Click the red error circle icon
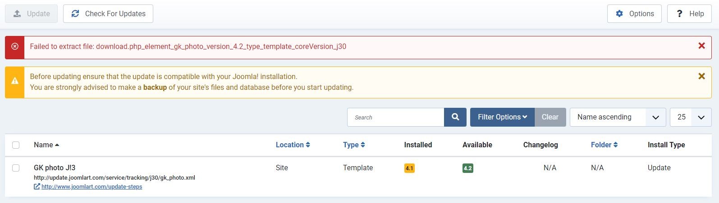Viewport: 719px width, 203px height. (15, 46)
